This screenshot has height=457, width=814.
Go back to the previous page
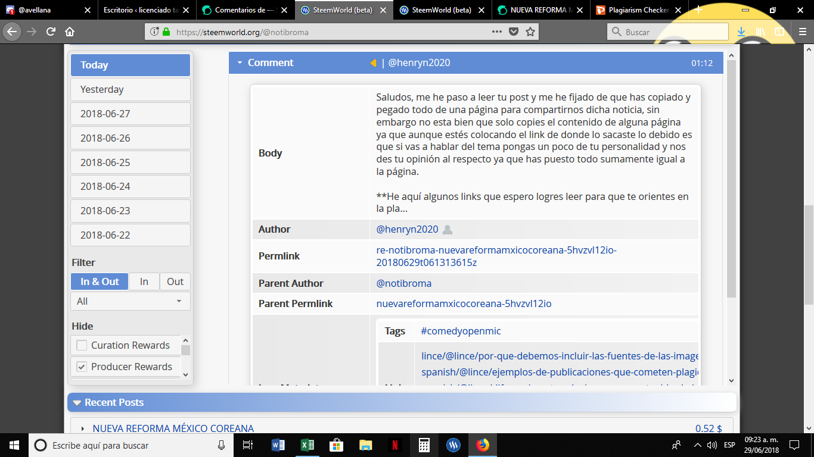[13, 32]
